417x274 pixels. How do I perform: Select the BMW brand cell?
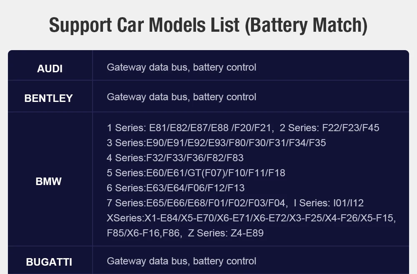click(50, 179)
